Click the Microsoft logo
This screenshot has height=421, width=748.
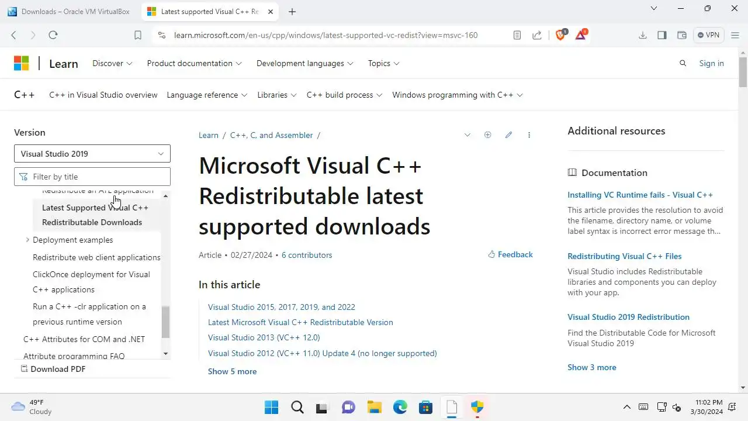pos(22,63)
